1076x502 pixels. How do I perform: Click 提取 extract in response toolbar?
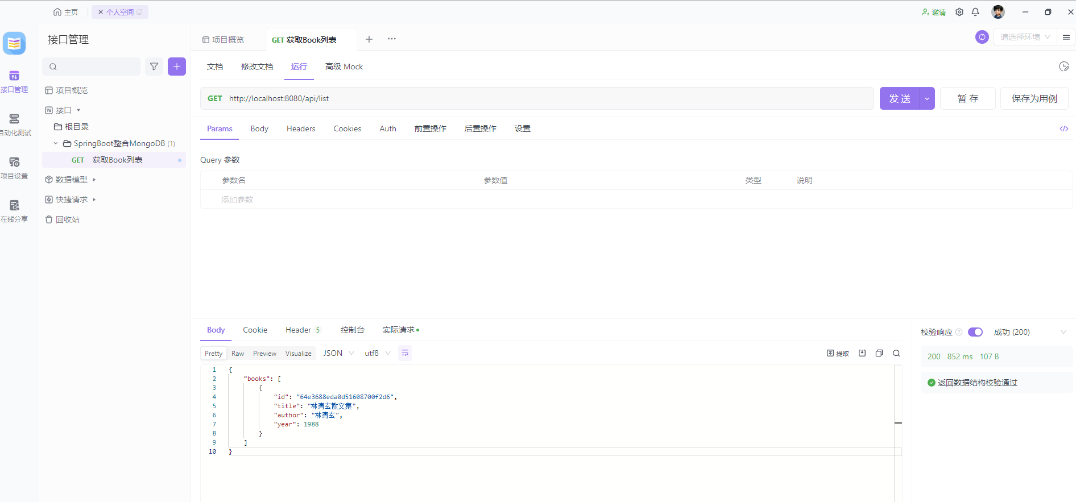pyautogui.click(x=838, y=354)
